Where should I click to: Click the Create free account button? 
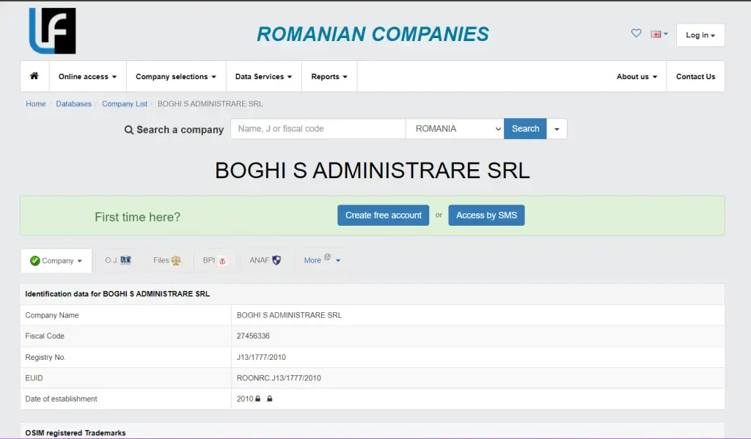pos(383,215)
